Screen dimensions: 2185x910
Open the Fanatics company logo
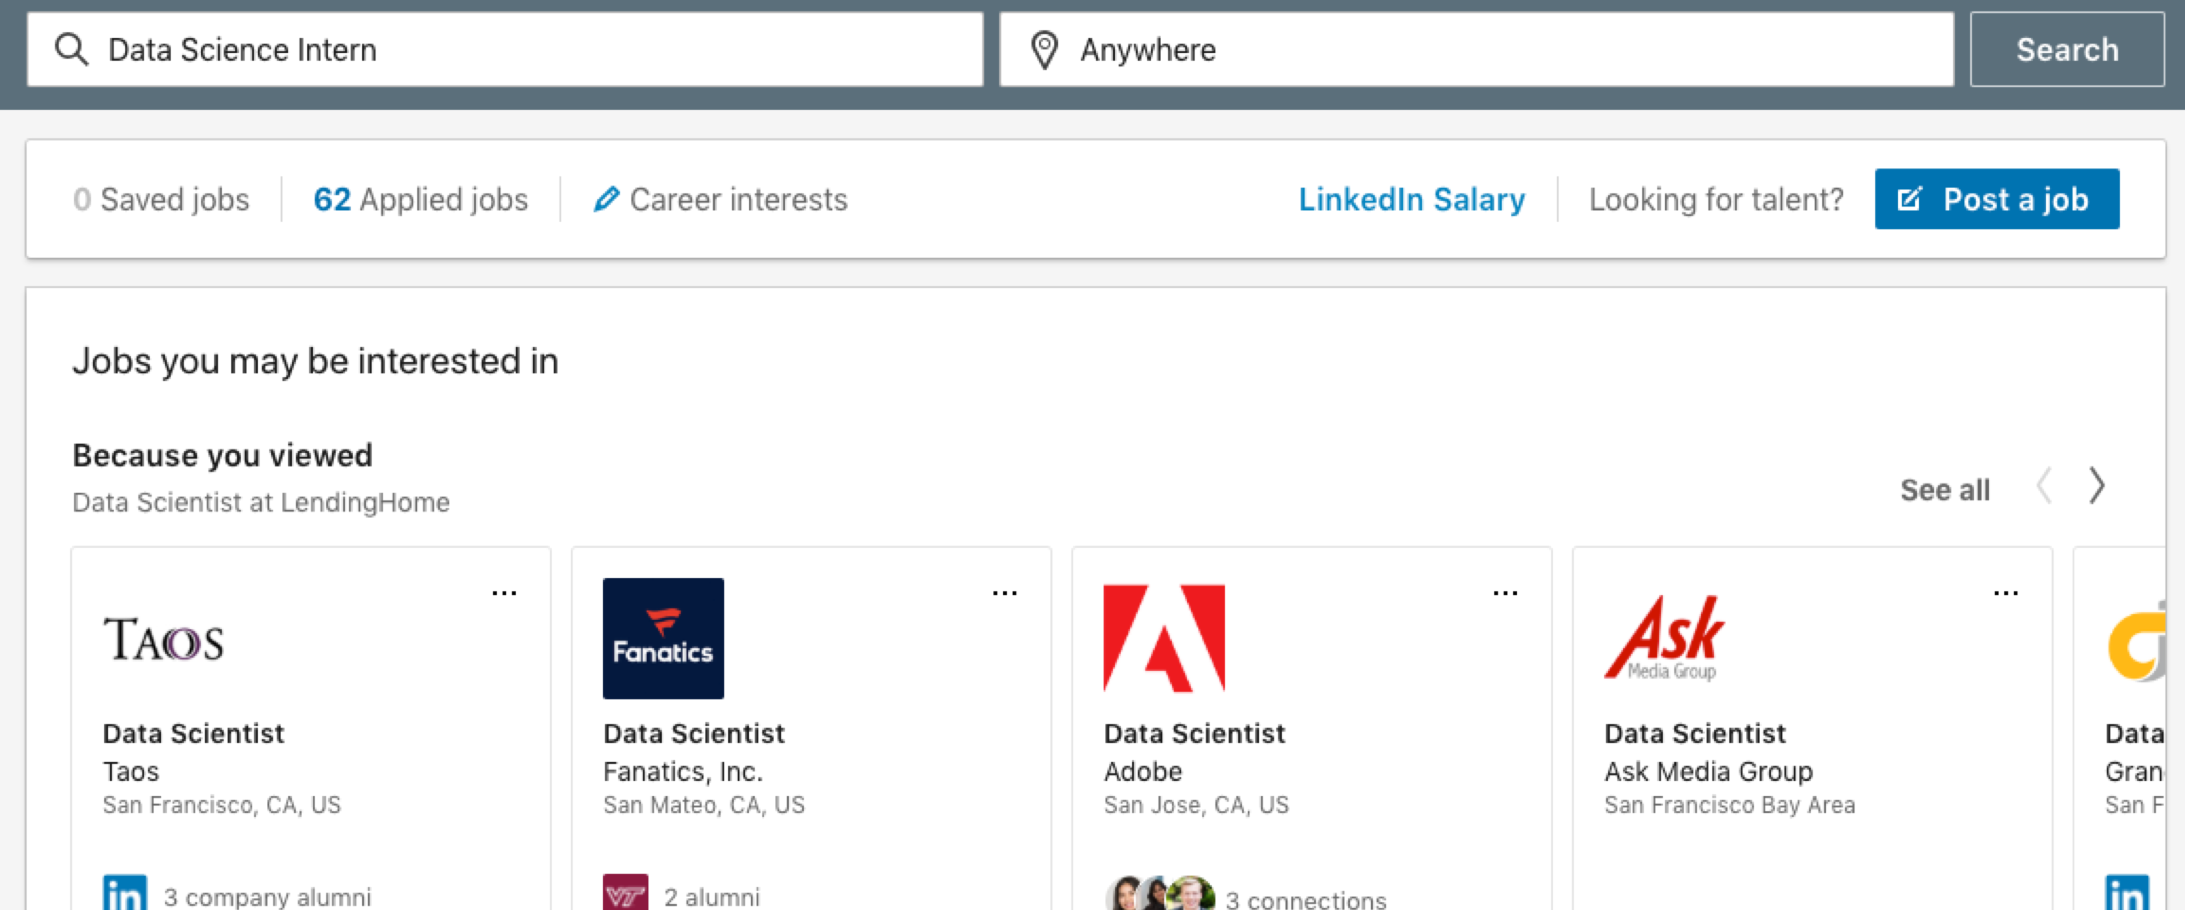[662, 639]
